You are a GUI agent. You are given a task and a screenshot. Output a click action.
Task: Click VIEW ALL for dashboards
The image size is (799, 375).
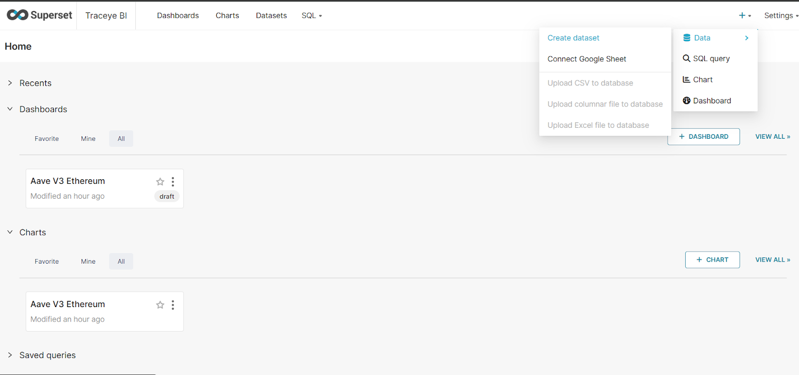[x=773, y=136]
